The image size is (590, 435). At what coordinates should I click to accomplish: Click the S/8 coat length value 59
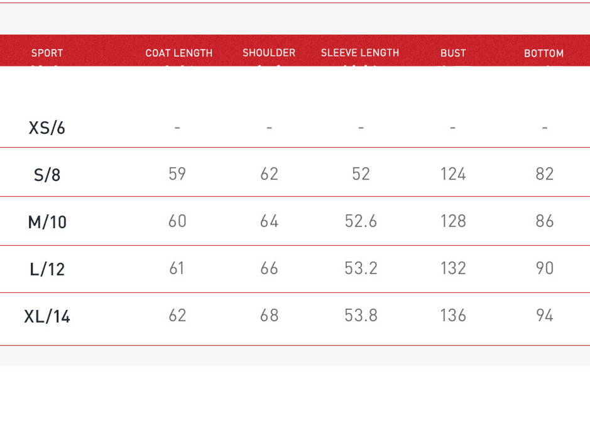click(177, 173)
